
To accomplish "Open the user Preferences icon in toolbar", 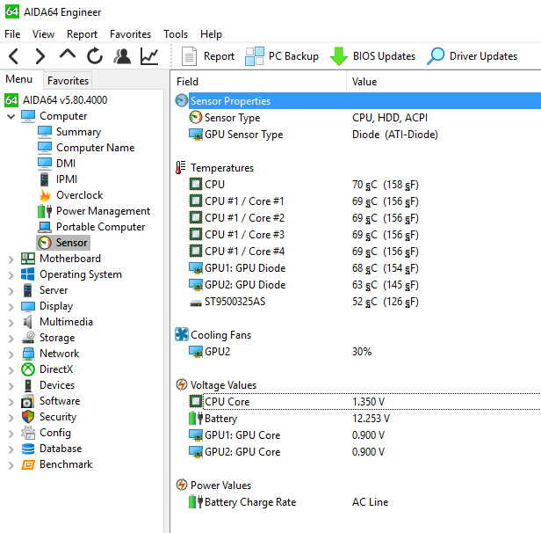I will pyautogui.click(x=122, y=56).
